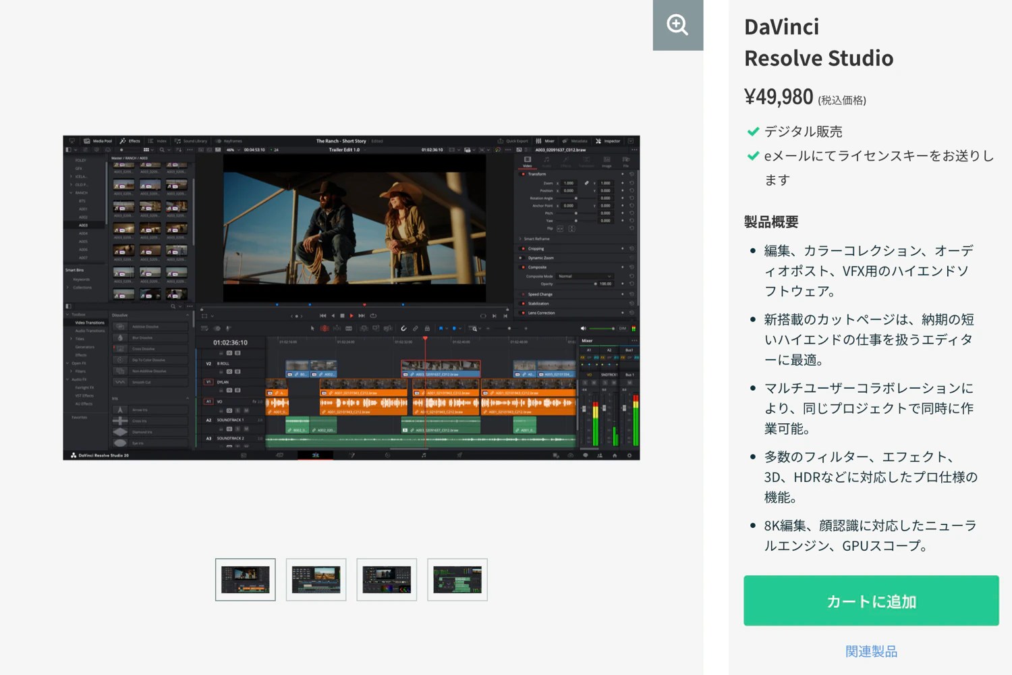Click the カートに追加 button
This screenshot has height=675, width=1012.
pos(871,601)
